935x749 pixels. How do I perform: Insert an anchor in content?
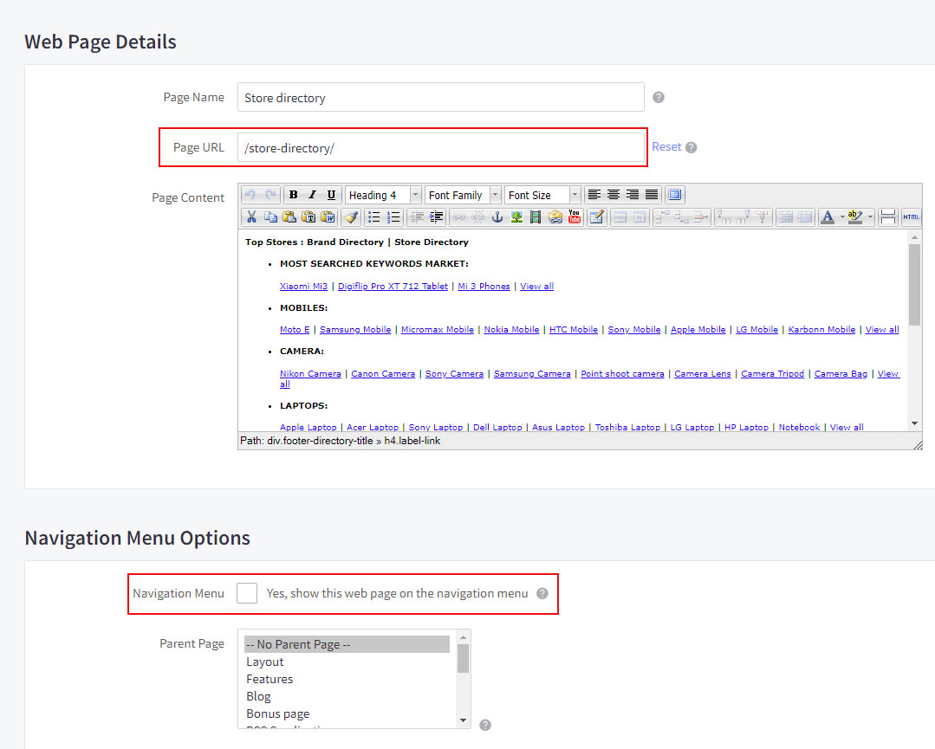click(x=497, y=217)
